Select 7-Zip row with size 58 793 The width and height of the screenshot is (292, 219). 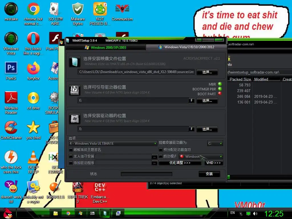point(260,85)
